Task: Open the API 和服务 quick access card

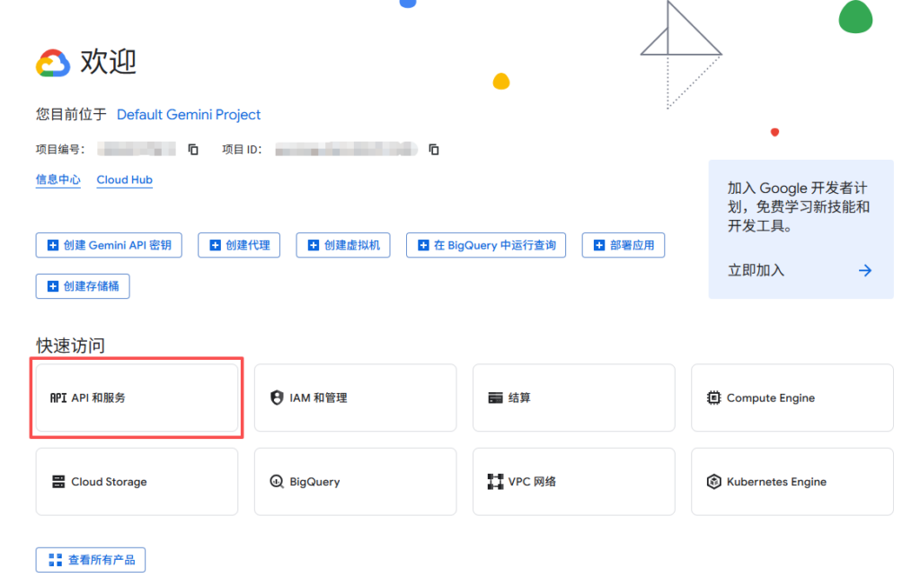Action: (137, 398)
